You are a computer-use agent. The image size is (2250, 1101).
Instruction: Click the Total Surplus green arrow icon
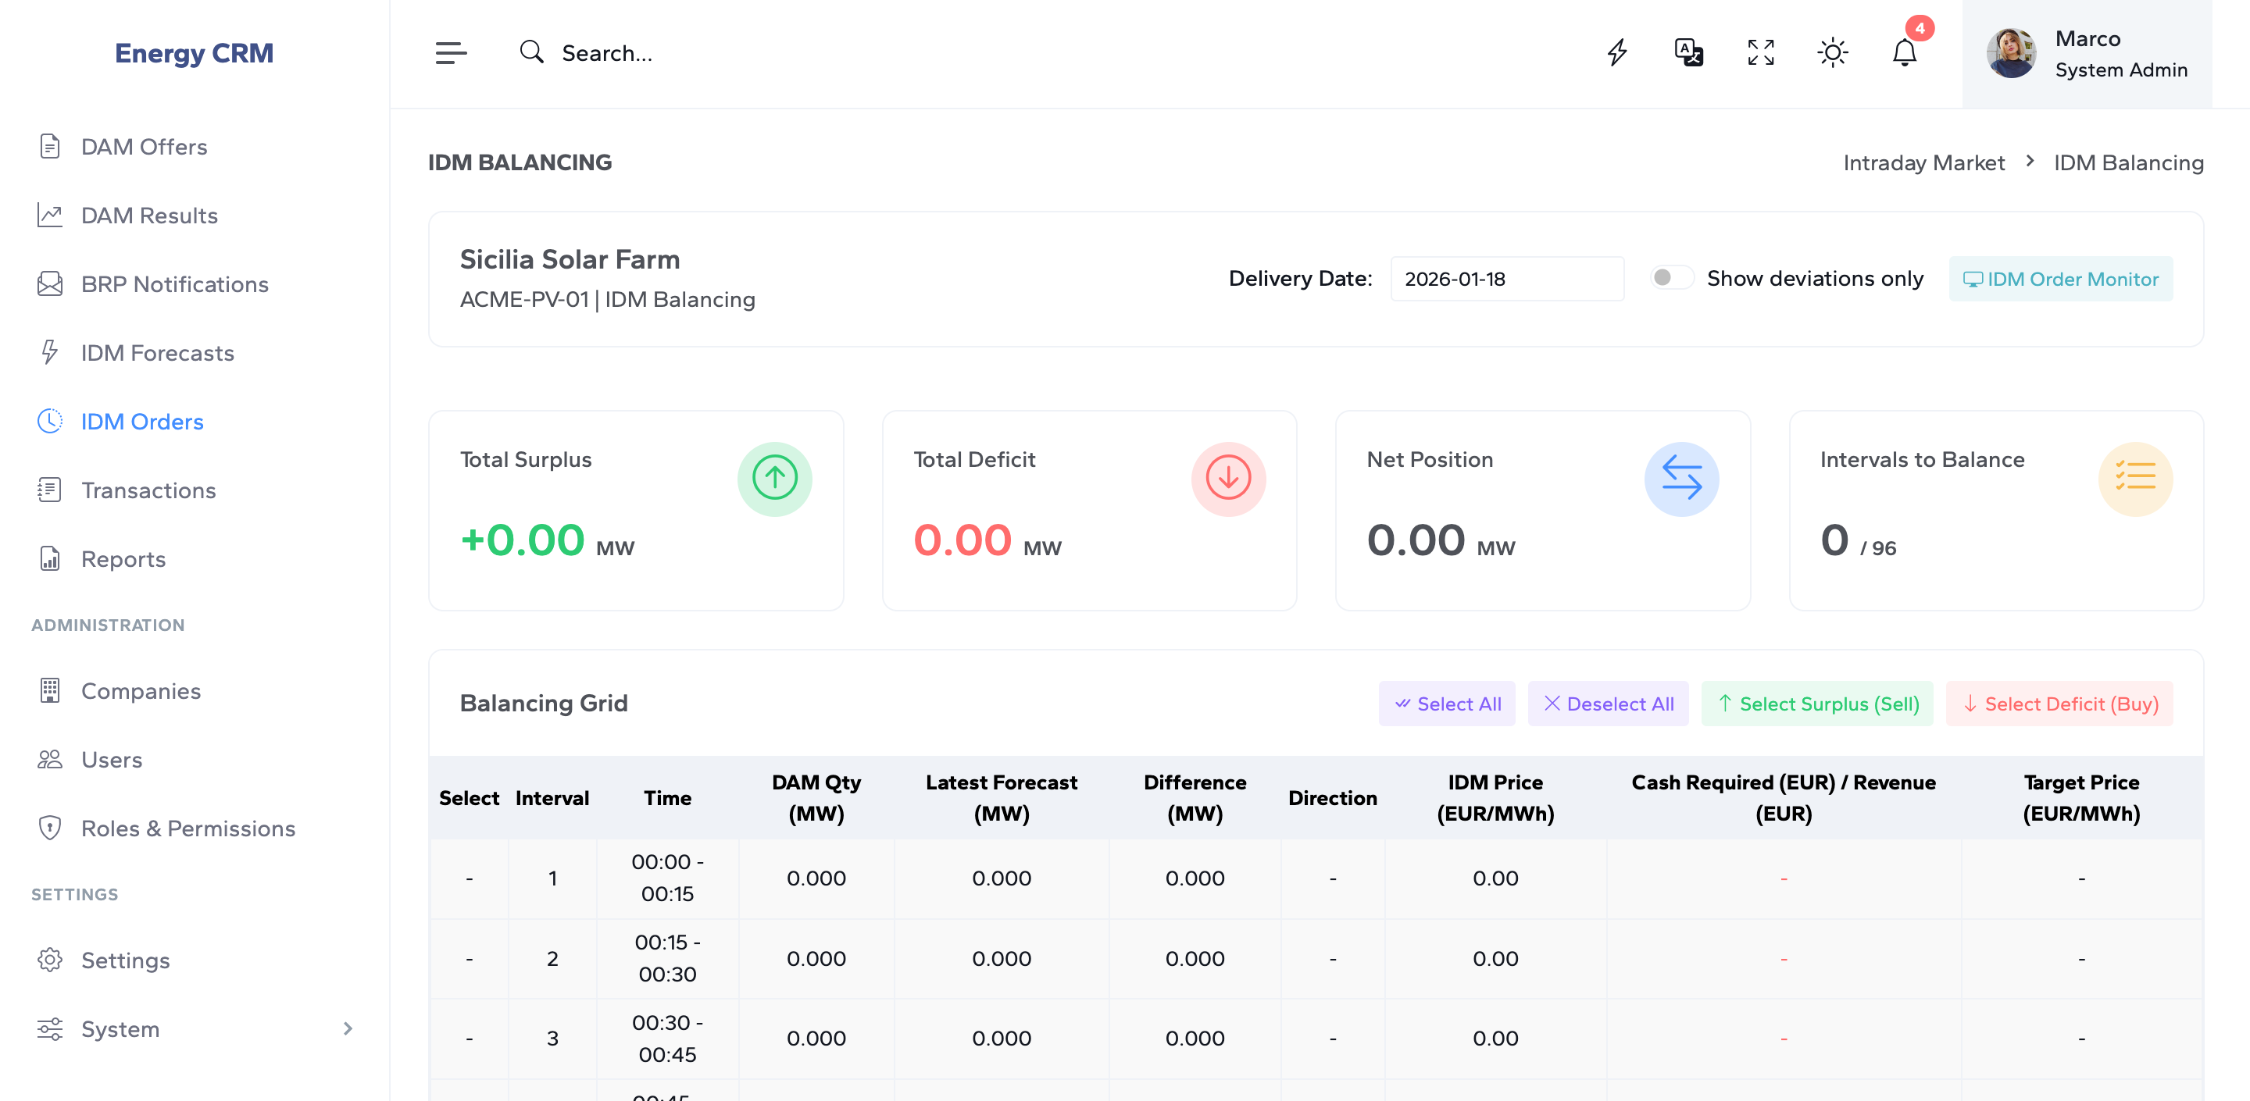(x=774, y=479)
